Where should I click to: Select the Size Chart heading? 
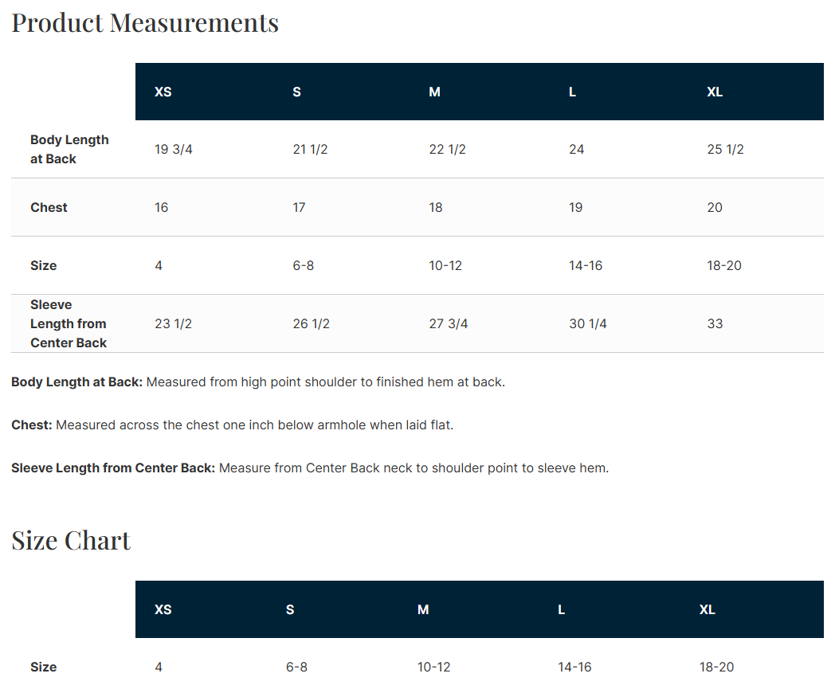[x=71, y=540]
